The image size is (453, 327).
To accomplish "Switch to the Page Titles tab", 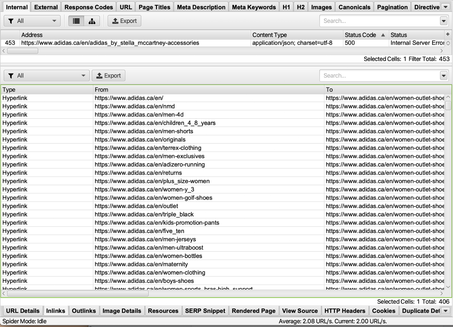I will (x=154, y=7).
